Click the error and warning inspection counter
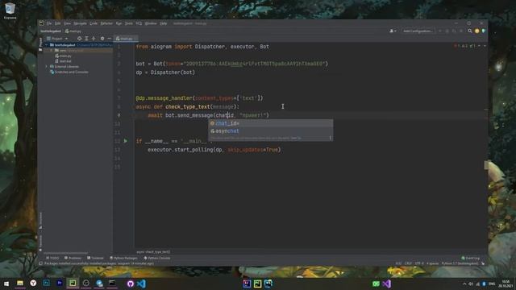The width and height of the screenshot is (516, 290). (x=465, y=46)
